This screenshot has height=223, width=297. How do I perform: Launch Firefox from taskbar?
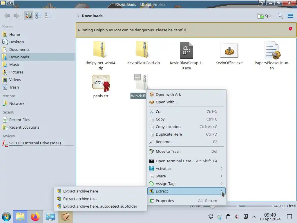(x=35, y=217)
